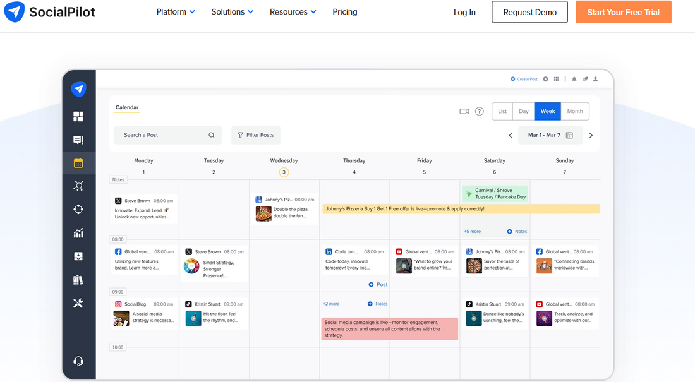Screen dimensions: 695x382
Task: Open the apps grid icon in top bar
Action: pos(556,79)
